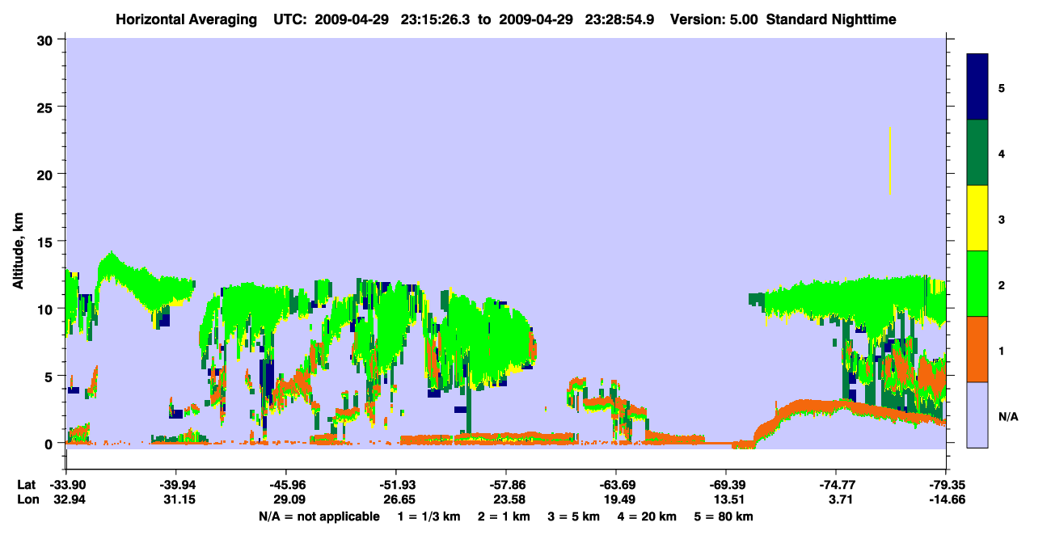
Task: Click the latitude value -45.96
Action: point(285,485)
